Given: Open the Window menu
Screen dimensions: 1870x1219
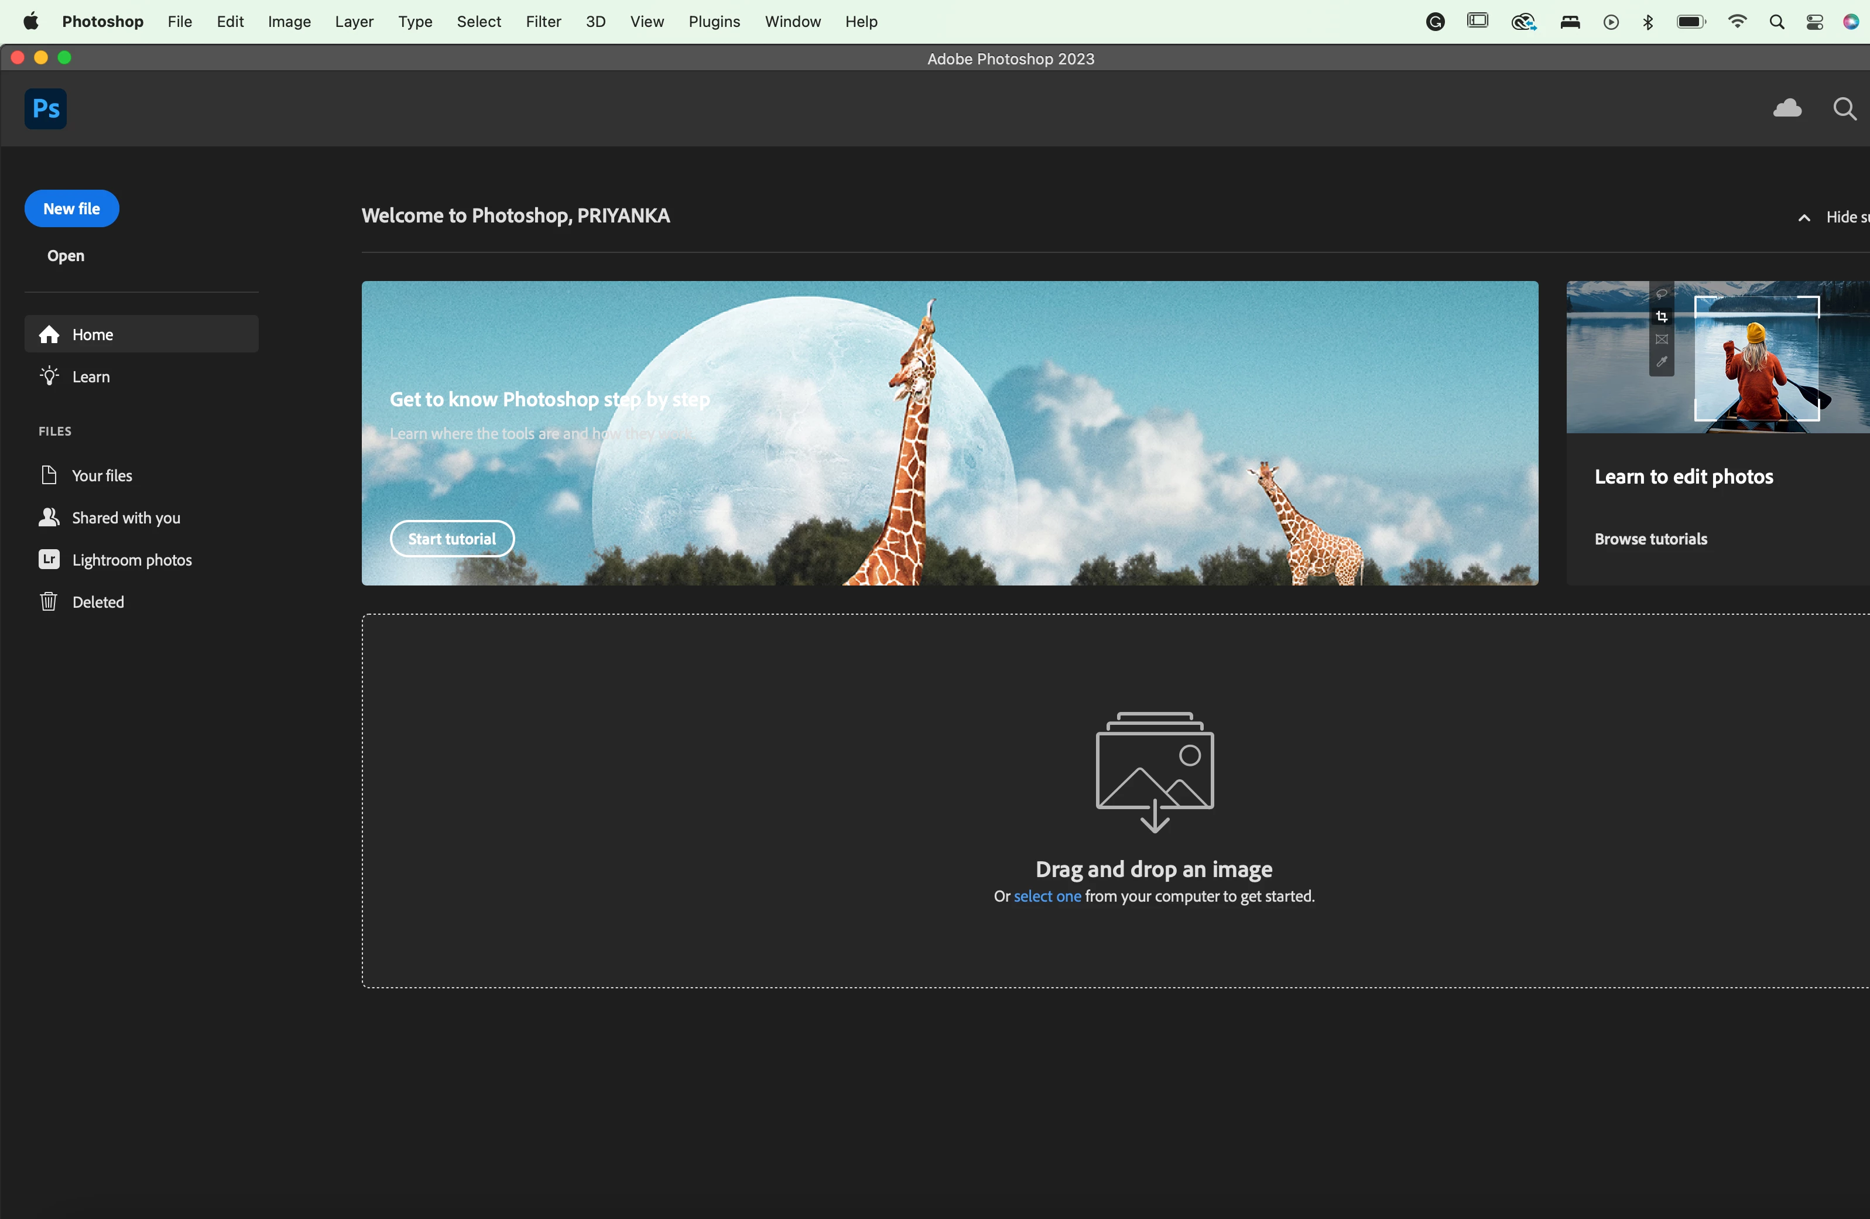Looking at the screenshot, I should [792, 22].
